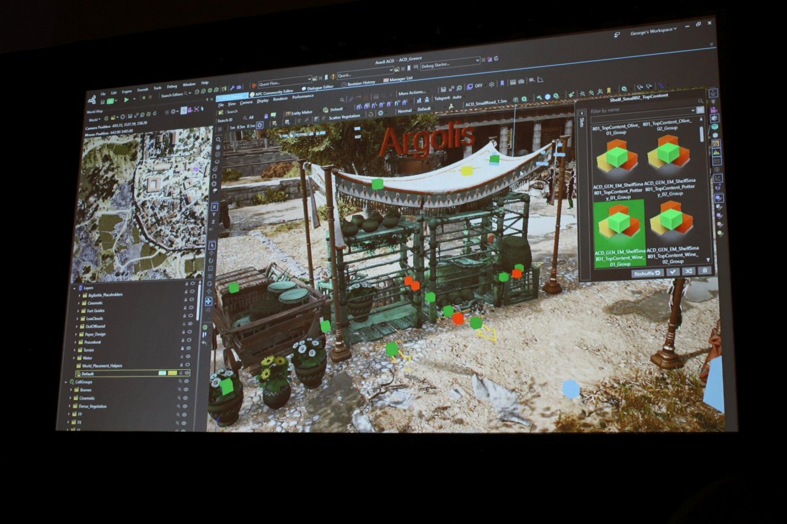Click the search magnifier beside Shelf_Small02_TopContent title

tap(701, 101)
